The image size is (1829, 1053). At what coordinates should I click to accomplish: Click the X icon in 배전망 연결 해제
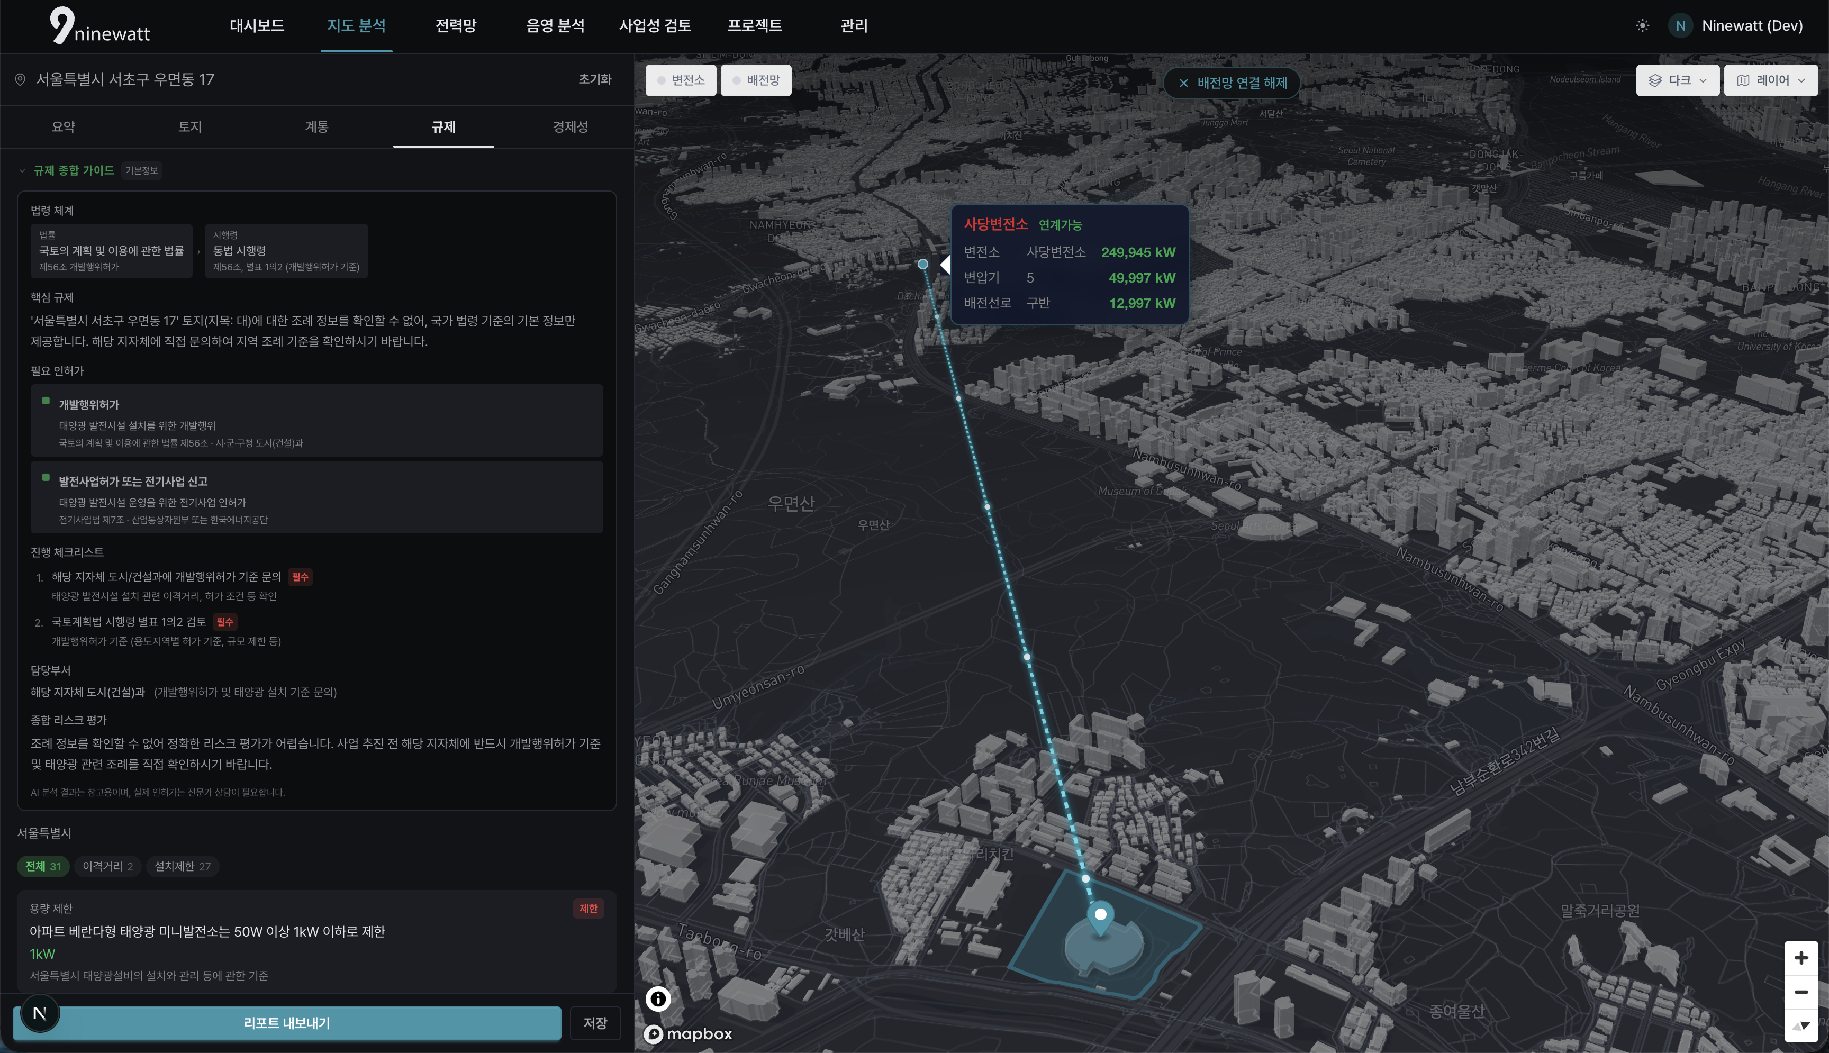pos(1183,83)
